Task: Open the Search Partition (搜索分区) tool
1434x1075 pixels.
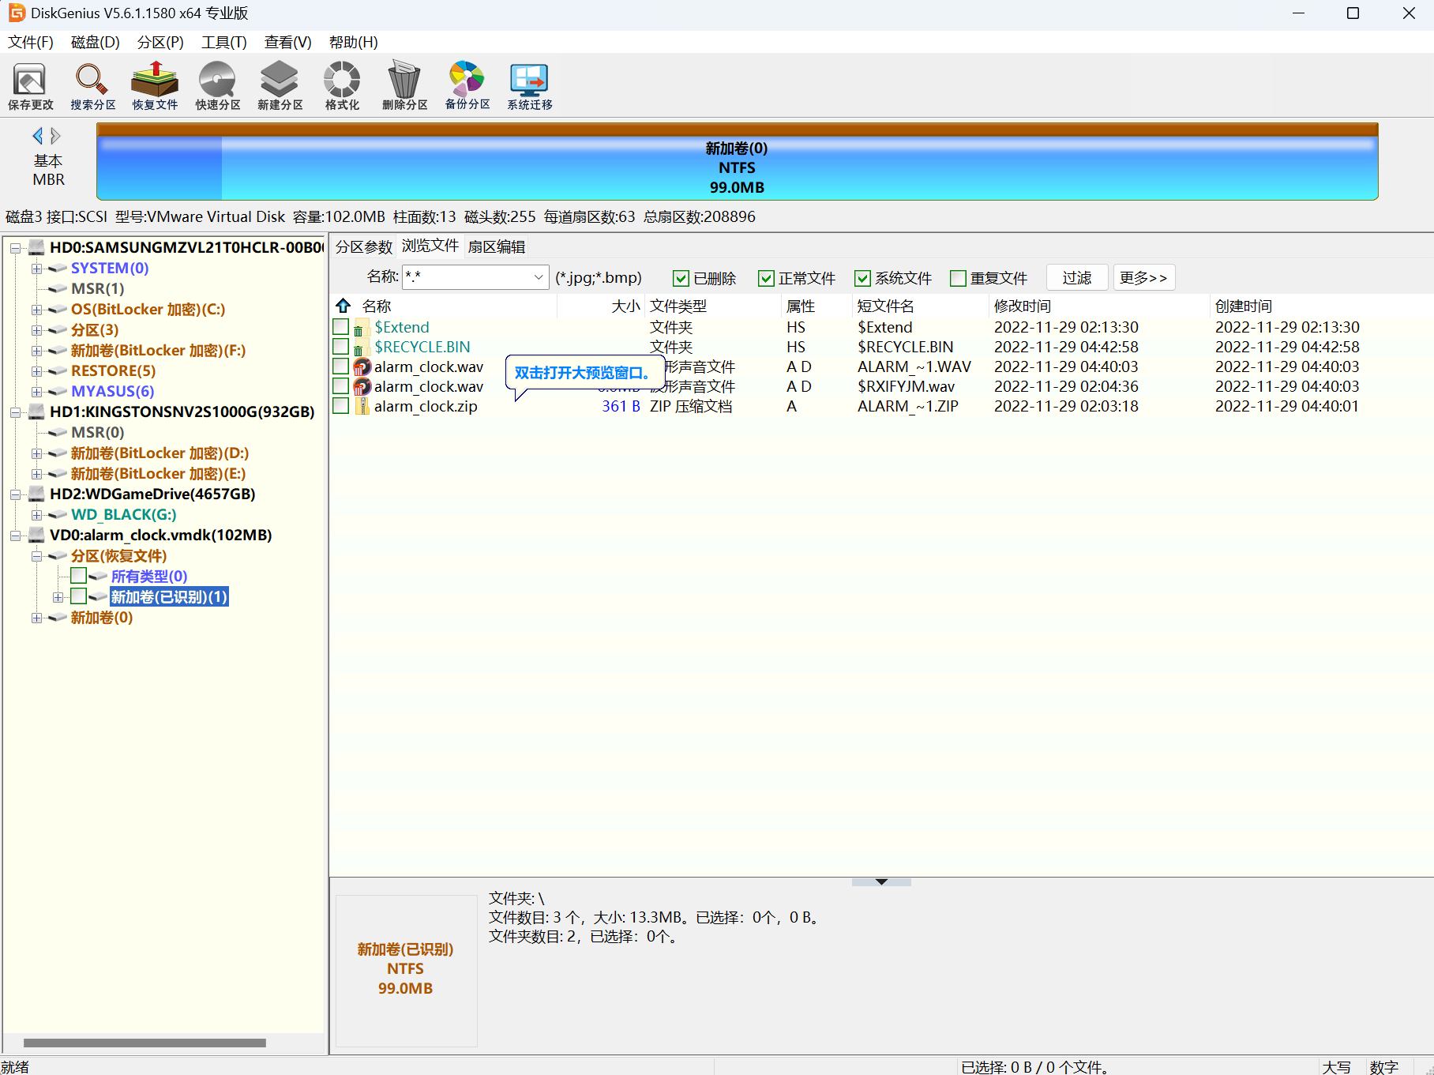Action: click(92, 86)
